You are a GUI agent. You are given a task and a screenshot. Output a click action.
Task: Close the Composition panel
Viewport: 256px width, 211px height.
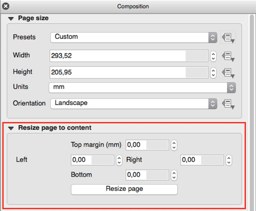(x=6, y=6)
